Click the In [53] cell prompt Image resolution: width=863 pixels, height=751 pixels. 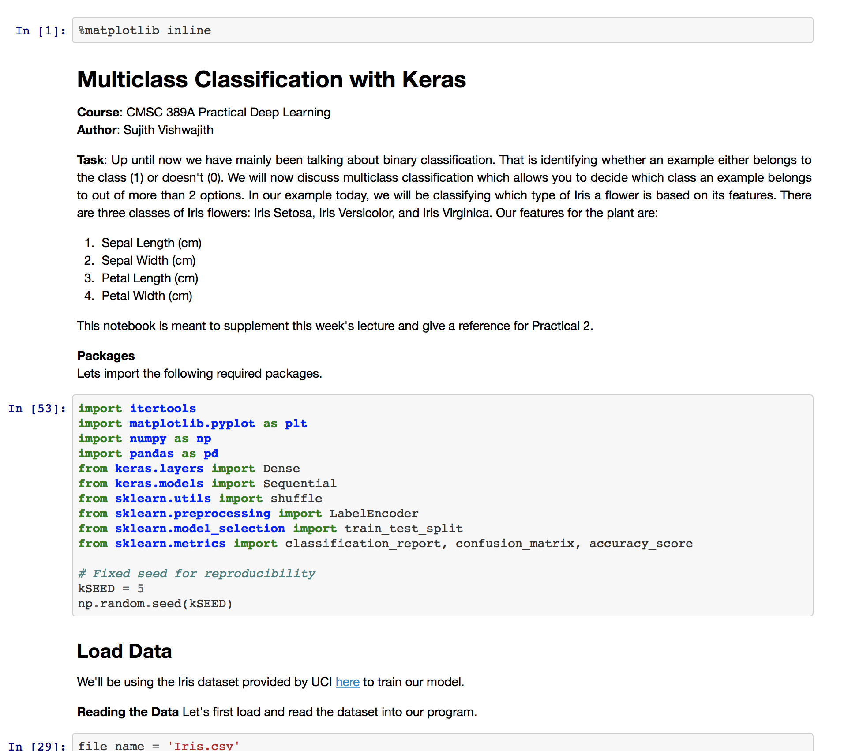coord(37,409)
